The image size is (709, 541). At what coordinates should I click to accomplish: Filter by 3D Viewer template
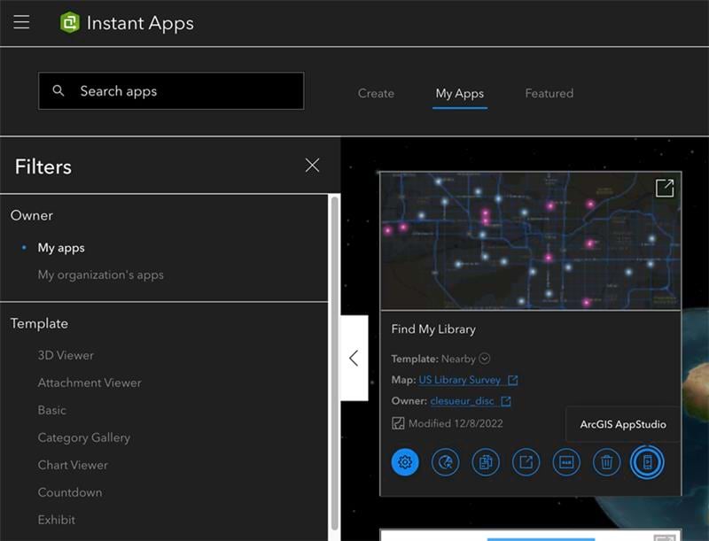point(66,355)
